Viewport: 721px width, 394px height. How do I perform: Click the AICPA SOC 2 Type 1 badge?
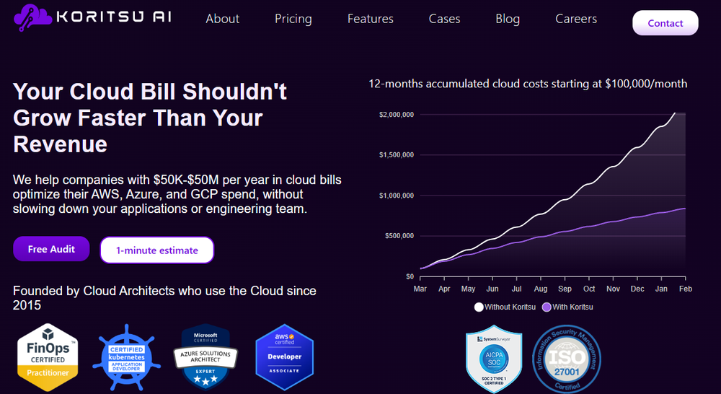[x=493, y=359]
